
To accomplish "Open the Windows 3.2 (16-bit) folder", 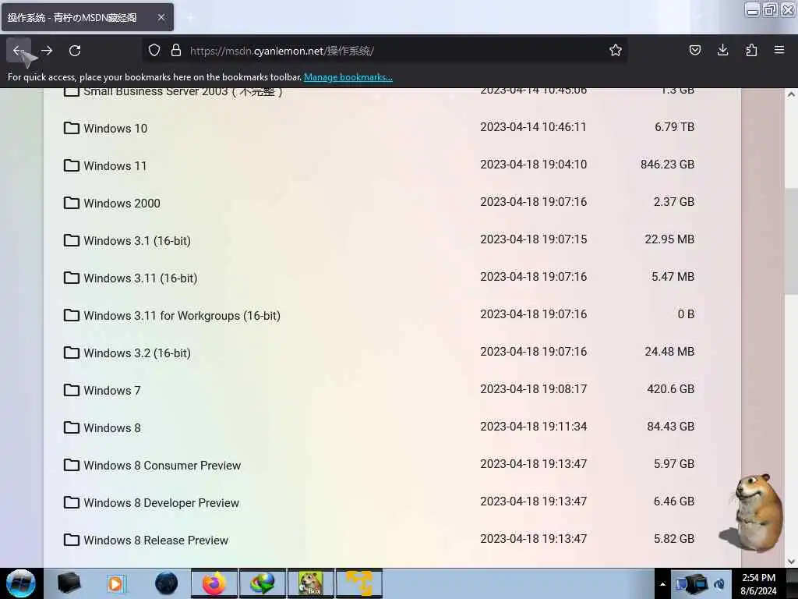I will point(137,353).
